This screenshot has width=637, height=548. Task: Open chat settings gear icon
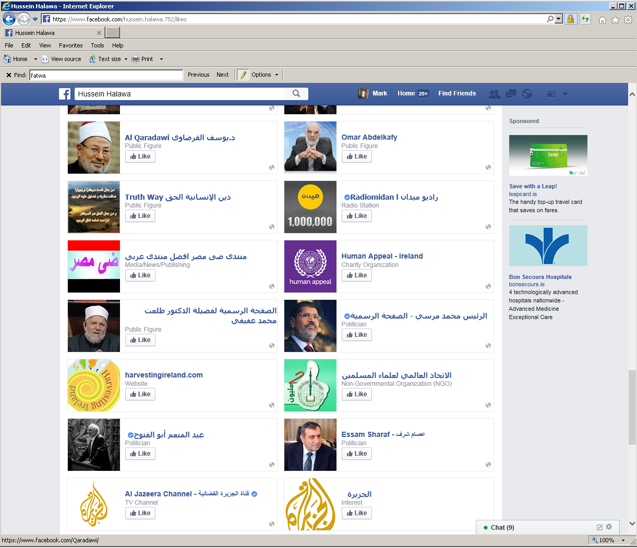[x=609, y=527]
